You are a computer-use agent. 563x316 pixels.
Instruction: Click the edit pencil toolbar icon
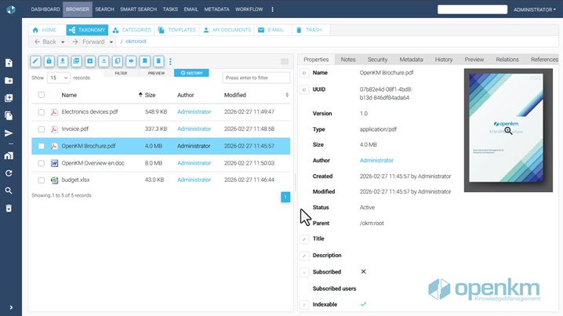(x=35, y=61)
